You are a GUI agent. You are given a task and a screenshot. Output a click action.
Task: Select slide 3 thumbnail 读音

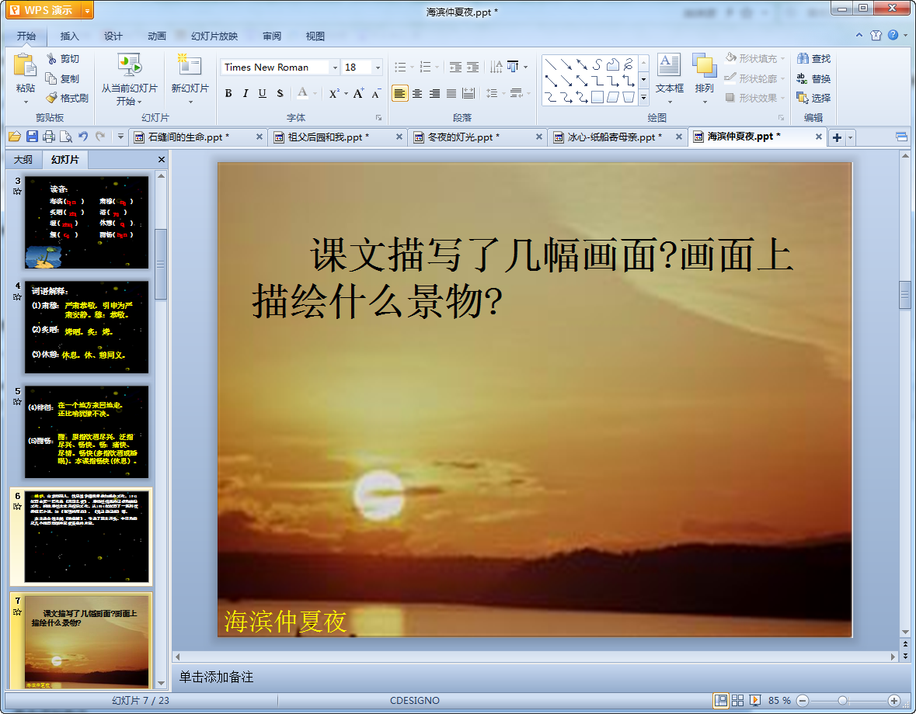(x=86, y=222)
